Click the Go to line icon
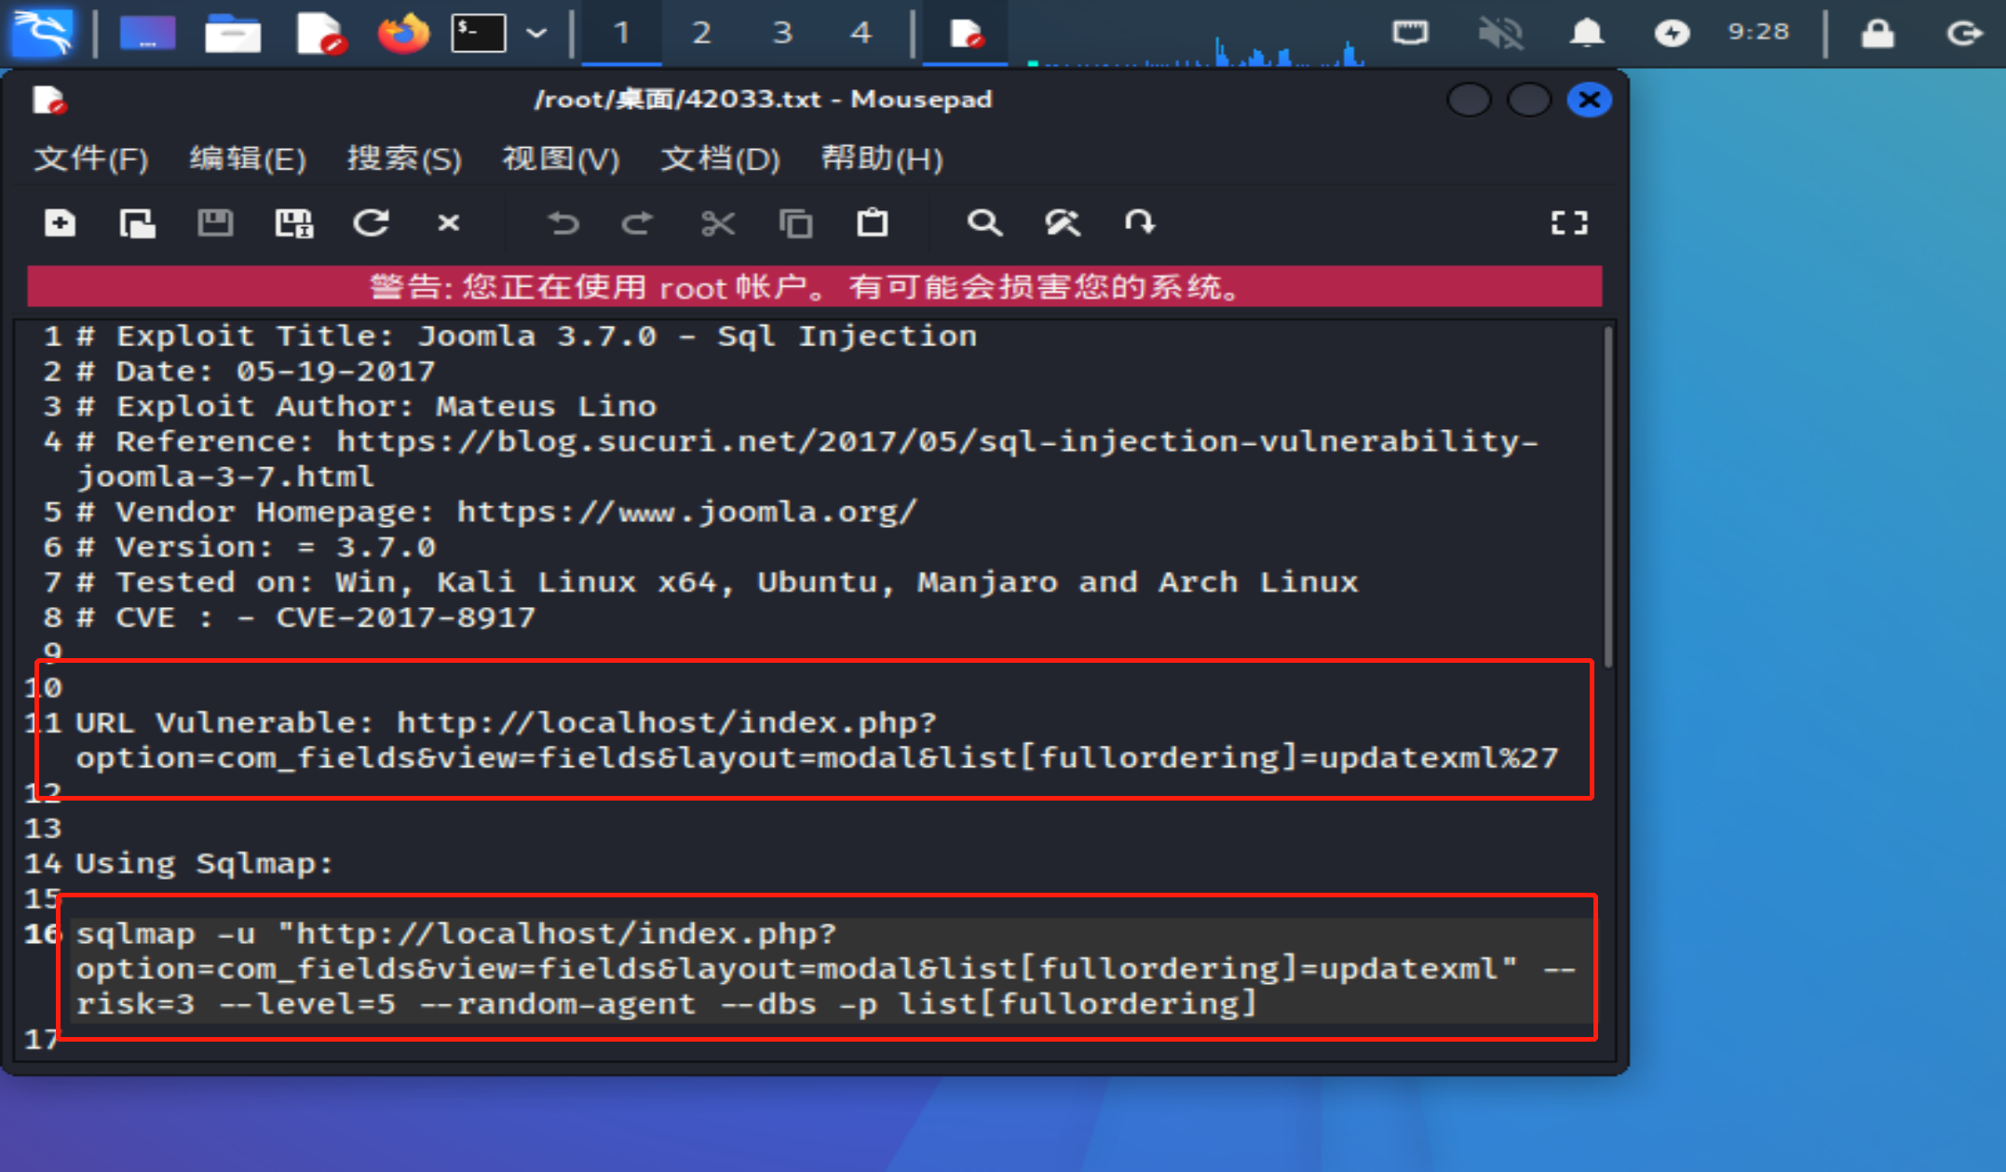Viewport: 2006px width, 1172px height. click(x=1139, y=223)
